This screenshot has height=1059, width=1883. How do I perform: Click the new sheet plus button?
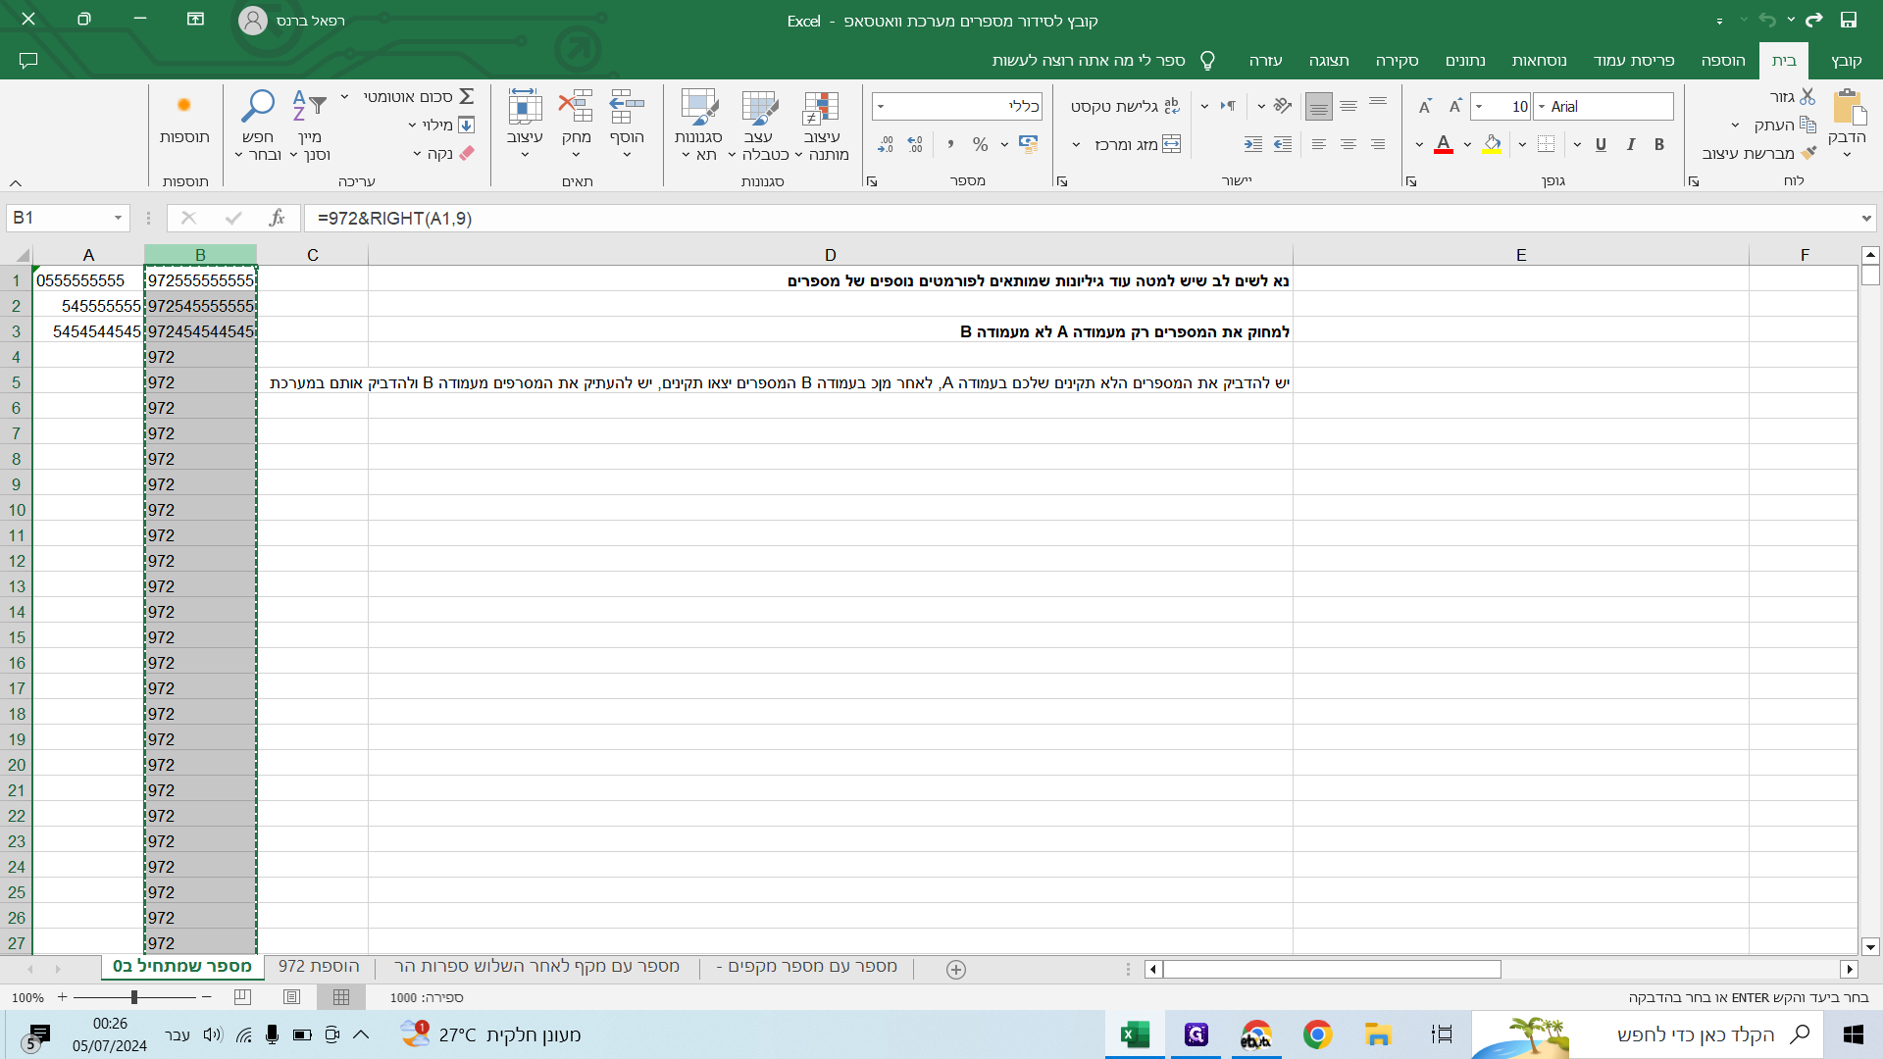[956, 969]
